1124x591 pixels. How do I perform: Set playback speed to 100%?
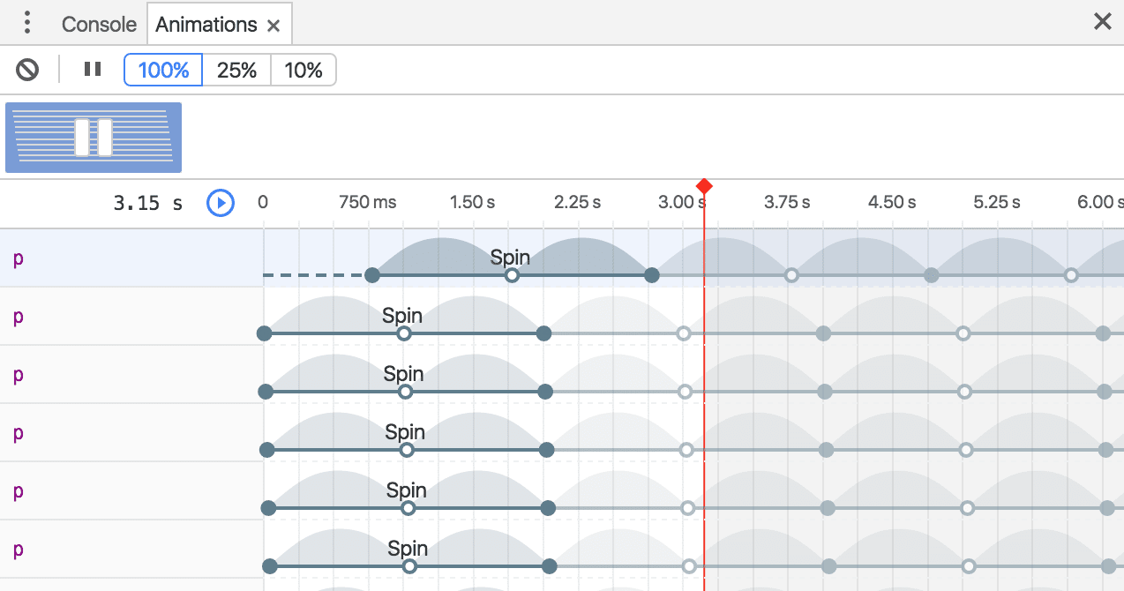tap(163, 71)
